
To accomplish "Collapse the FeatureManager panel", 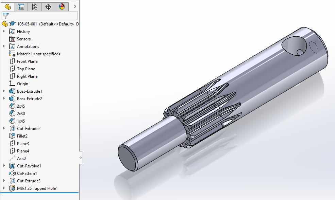I will click(80, 158).
